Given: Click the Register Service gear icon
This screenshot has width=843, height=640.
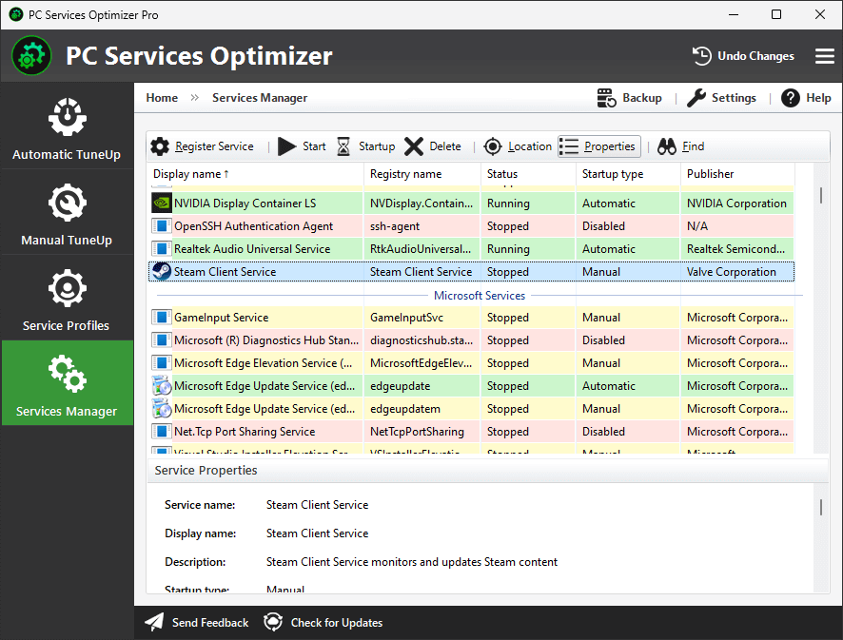Looking at the screenshot, I should (x=160, y=146).
